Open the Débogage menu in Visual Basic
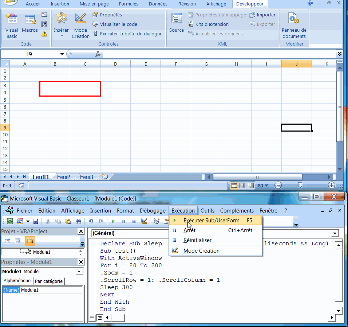The height and width of the screenshot is (327, 348). [153, 210]
